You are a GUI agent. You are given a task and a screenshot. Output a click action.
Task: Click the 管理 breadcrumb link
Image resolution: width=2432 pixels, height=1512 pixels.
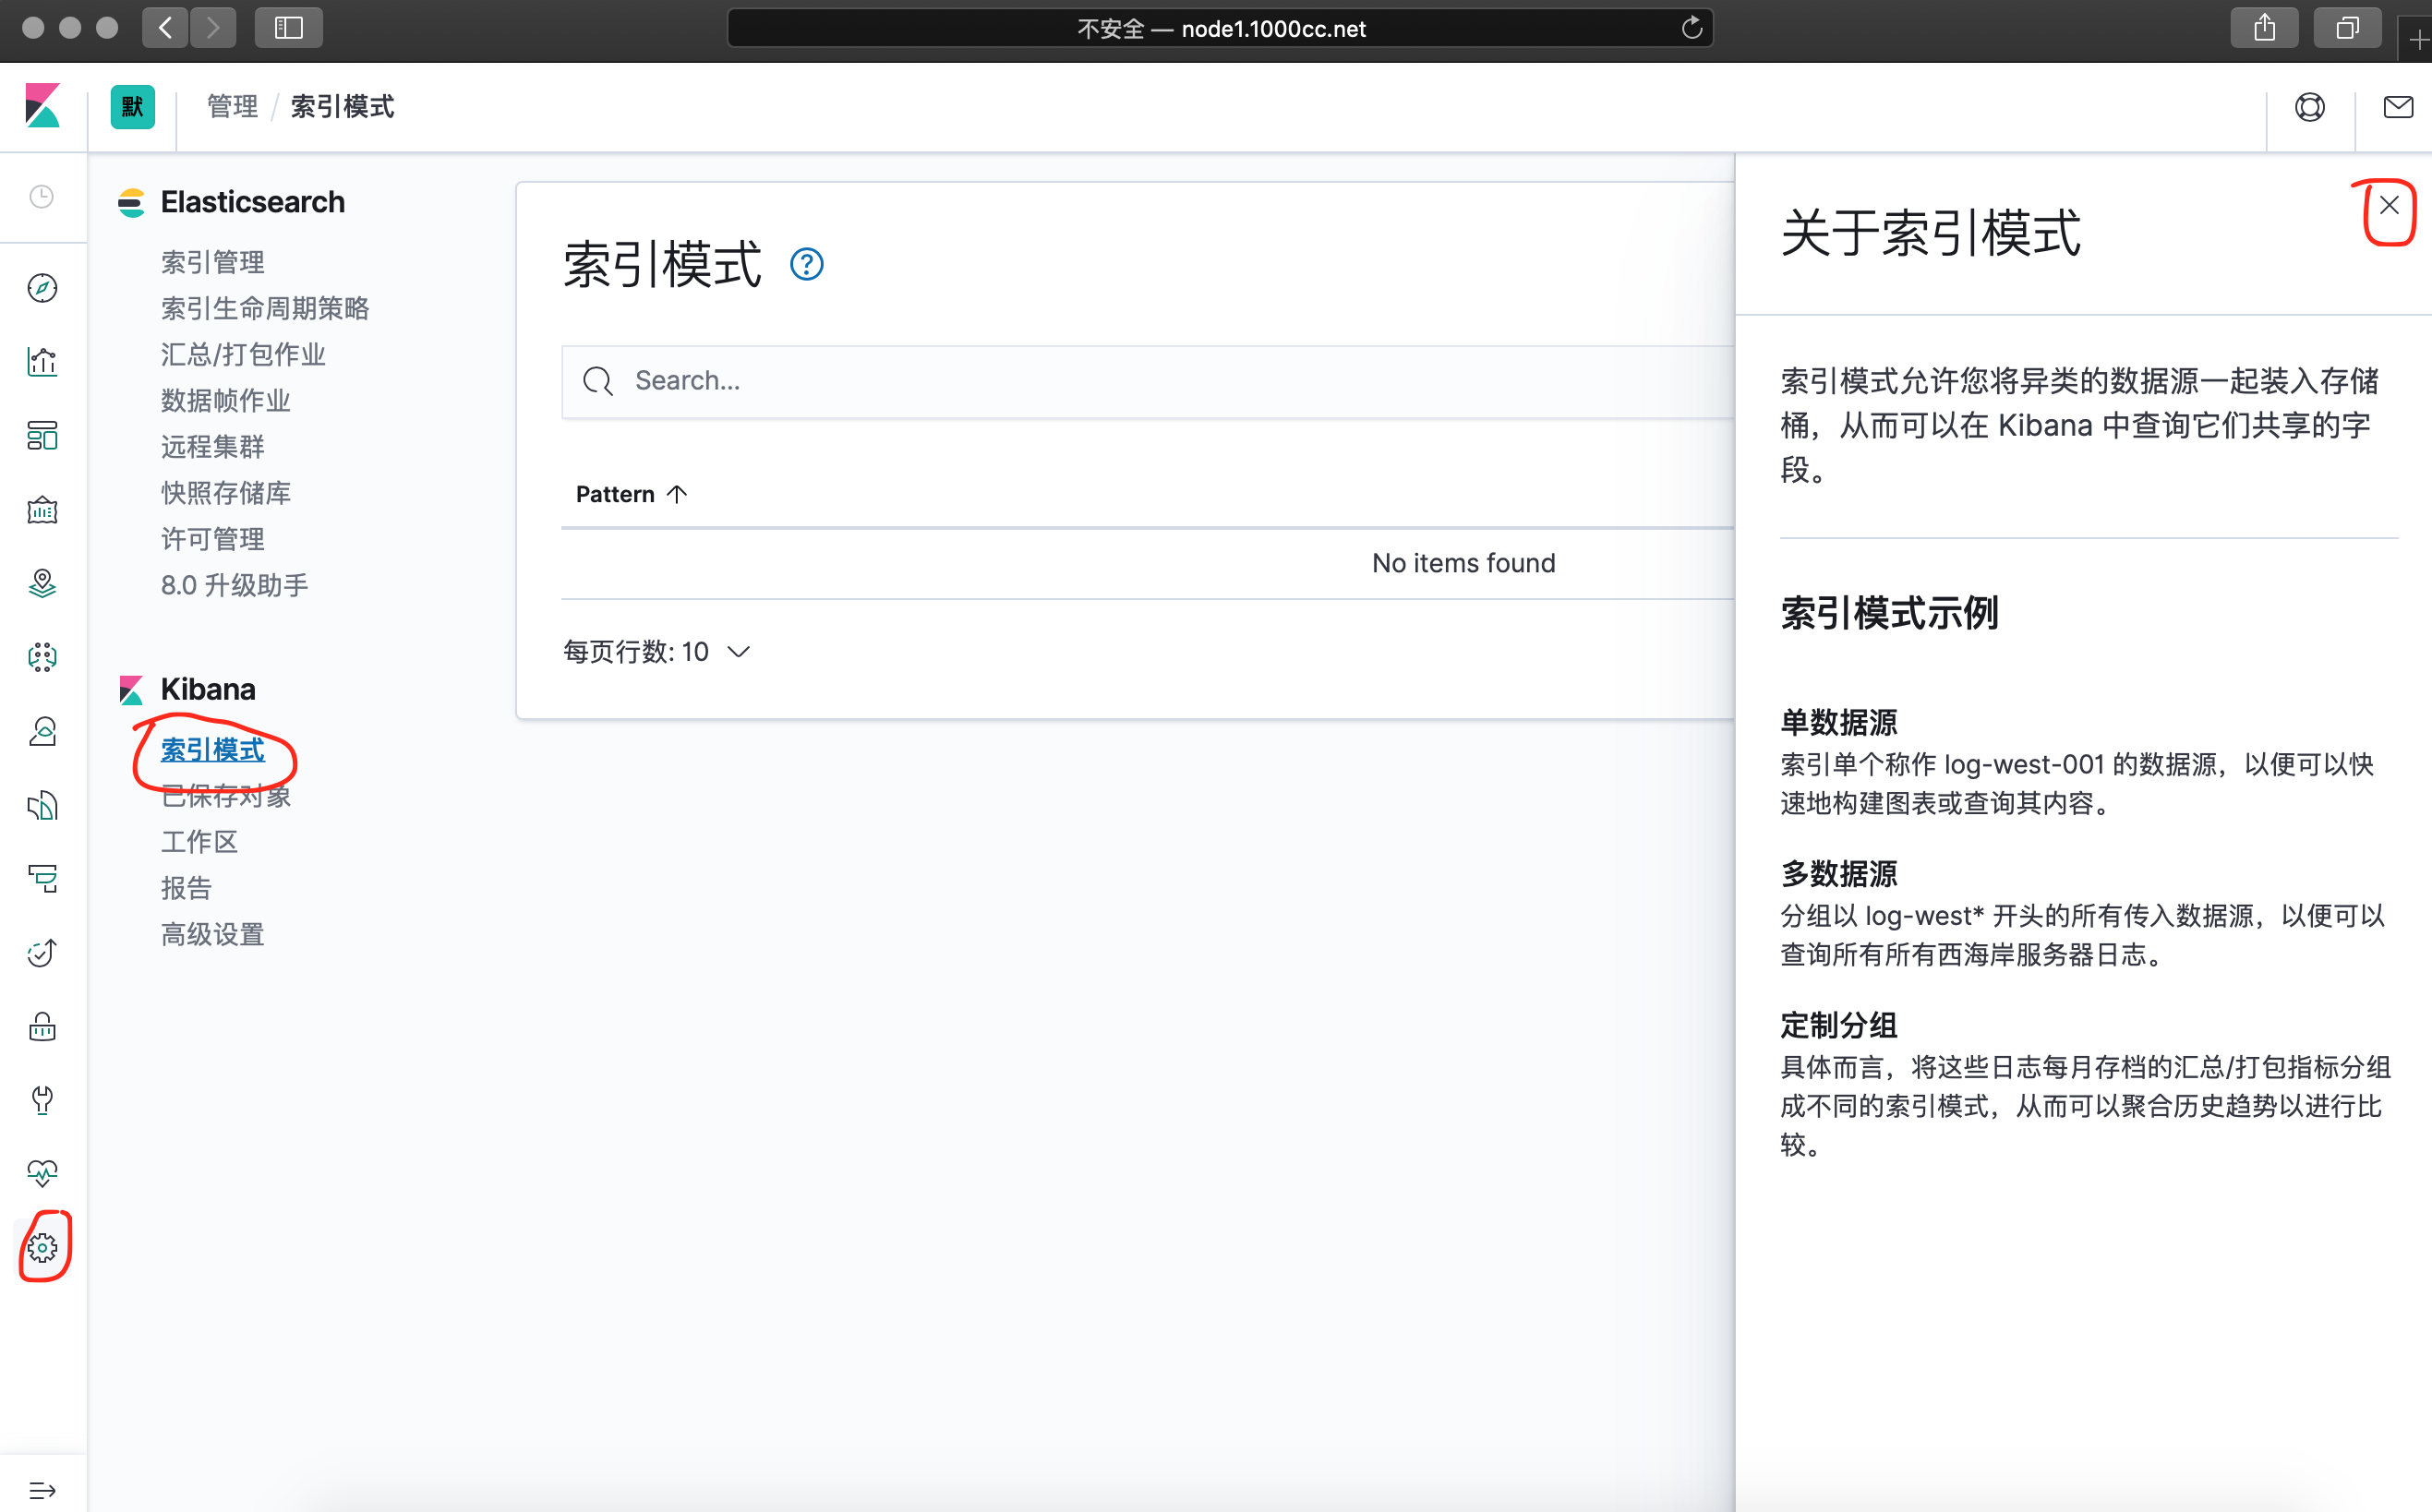232,107
